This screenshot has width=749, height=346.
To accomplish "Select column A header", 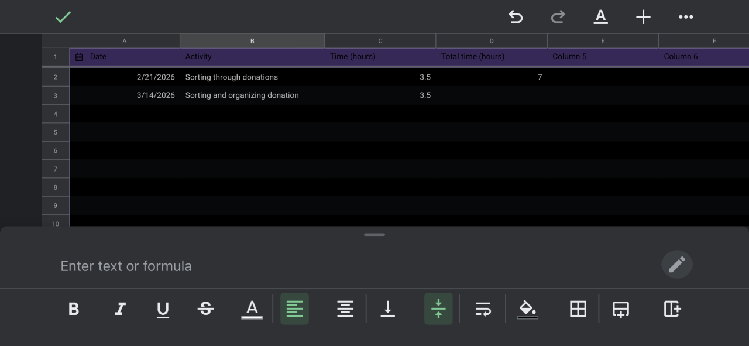I will (125, 41).
